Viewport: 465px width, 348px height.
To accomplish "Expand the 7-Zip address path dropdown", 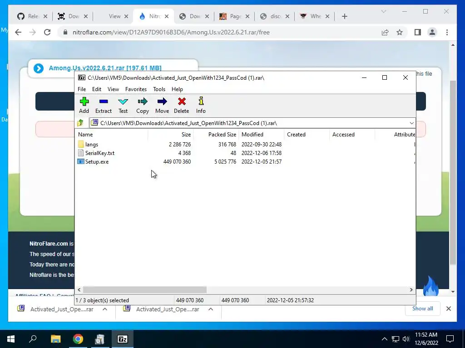I will coord(411,123).
